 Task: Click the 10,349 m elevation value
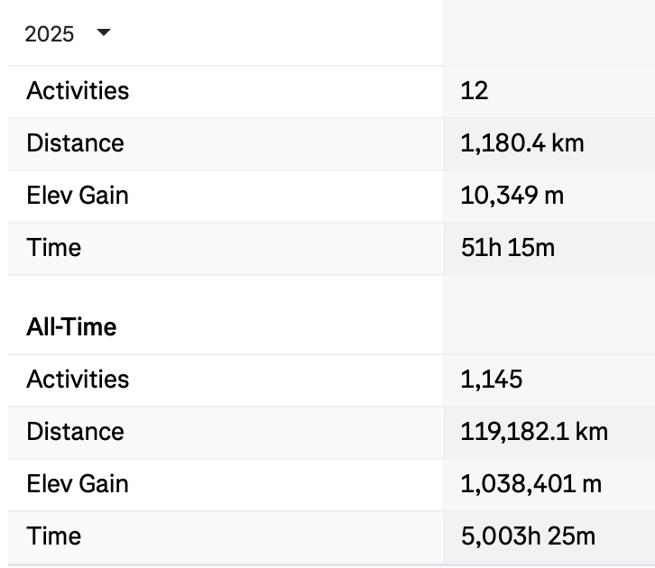[512, 196]
